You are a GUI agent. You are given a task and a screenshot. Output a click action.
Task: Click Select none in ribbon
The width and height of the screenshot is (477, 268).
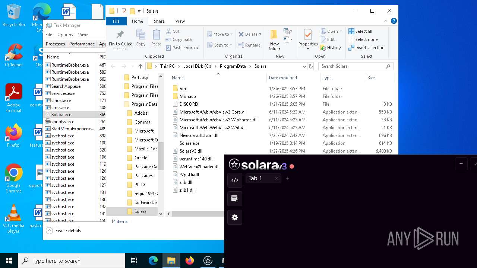click(363, 39)
